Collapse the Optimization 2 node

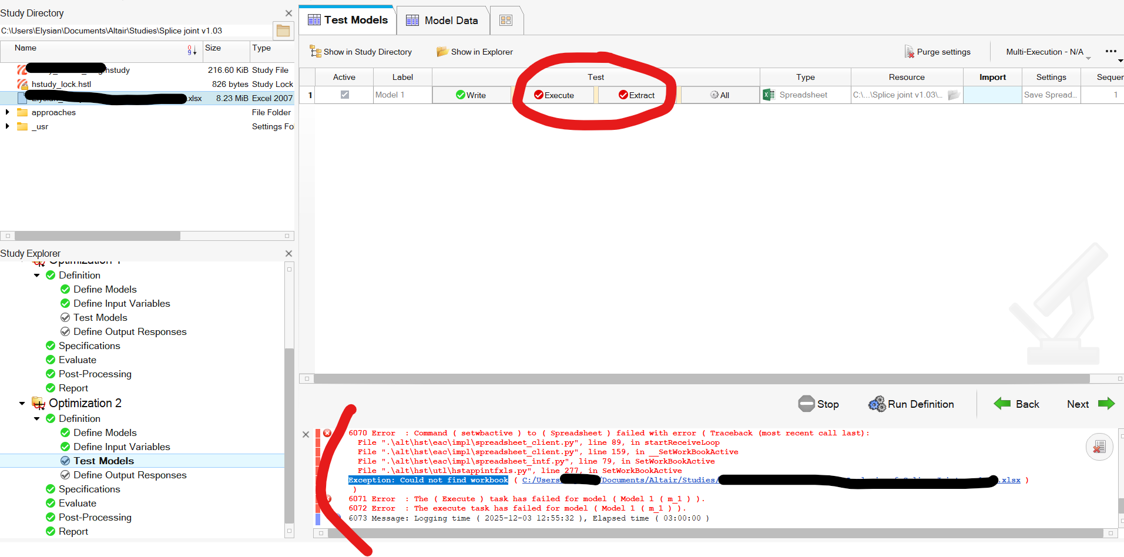pyautogui.click(x=22, y=403)
